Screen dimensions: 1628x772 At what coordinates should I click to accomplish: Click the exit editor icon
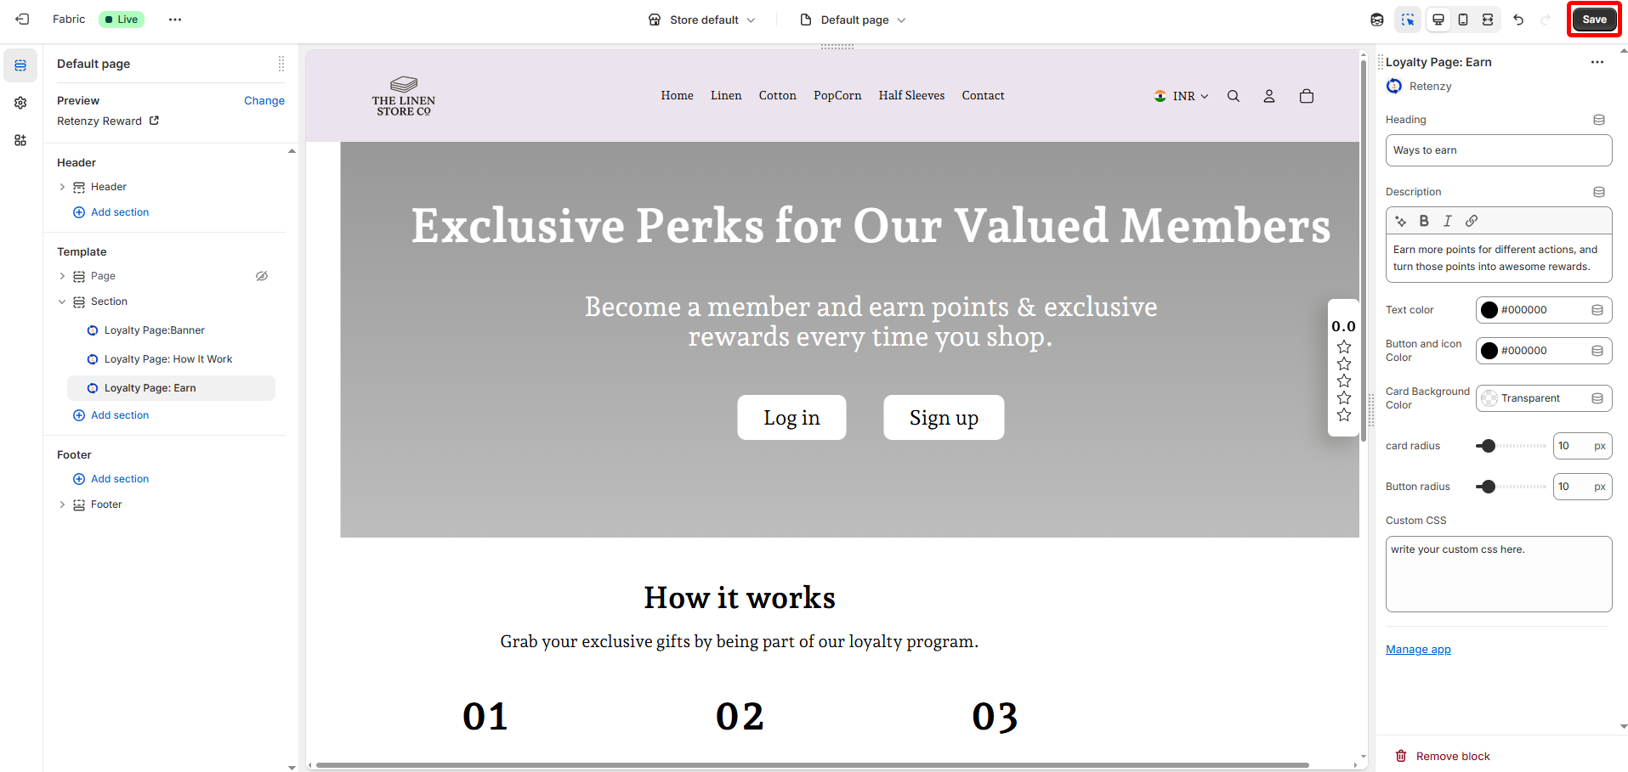(x=22, y=20)
